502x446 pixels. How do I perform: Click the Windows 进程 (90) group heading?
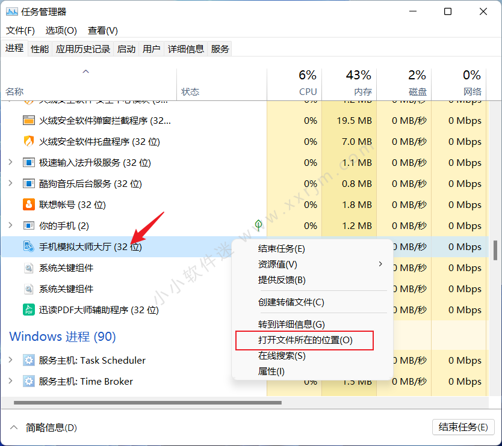(63, 337)
